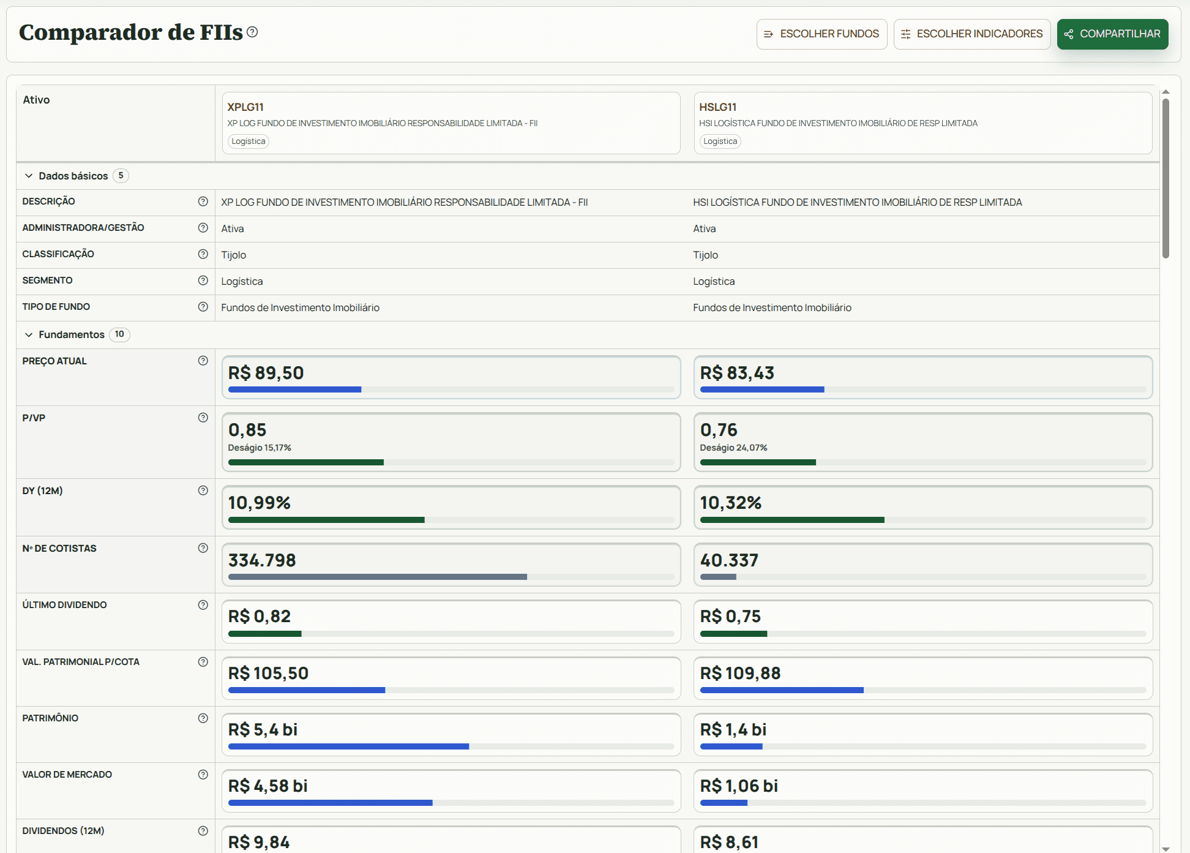
Task: Click the Deságio 24,07% label
Action: [x=733, y=448]
